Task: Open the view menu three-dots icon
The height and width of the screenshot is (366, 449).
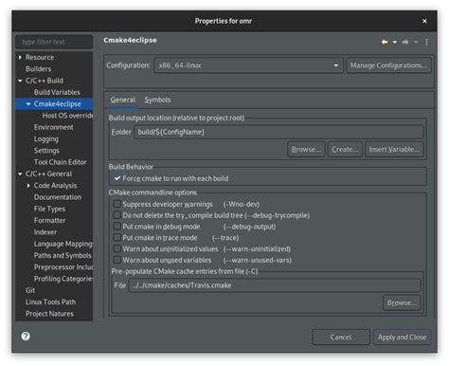Action: pyautogui.click(x=426, y=42)
